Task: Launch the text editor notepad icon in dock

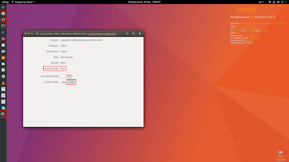Action: click(3, 45)
